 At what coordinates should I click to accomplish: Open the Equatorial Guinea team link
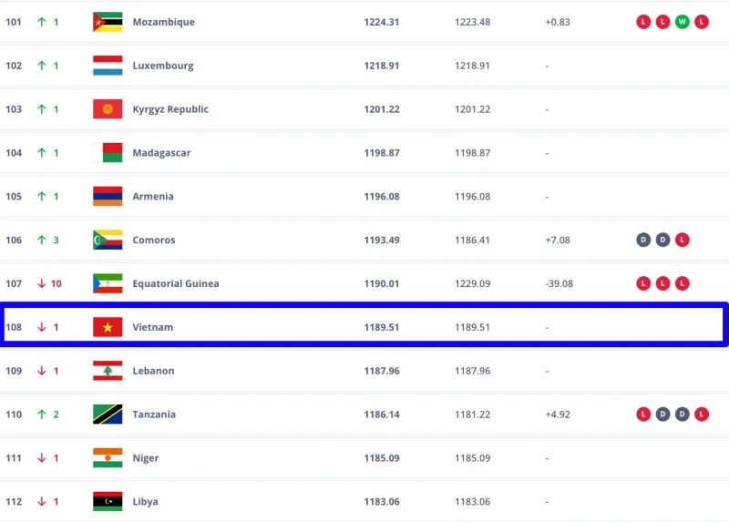click(x=176, y=283)
